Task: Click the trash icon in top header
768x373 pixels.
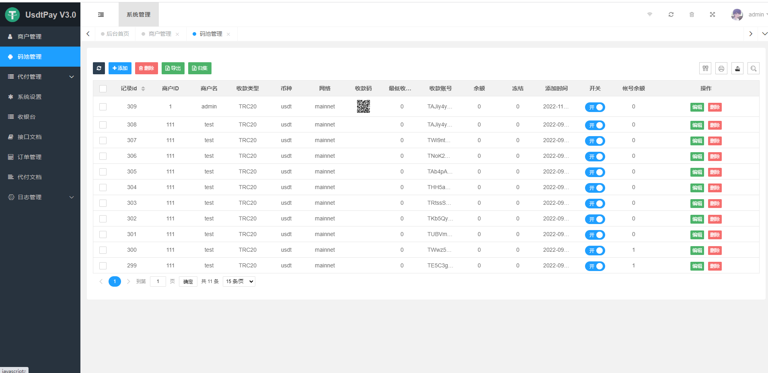Action: [x=692, y=14]
